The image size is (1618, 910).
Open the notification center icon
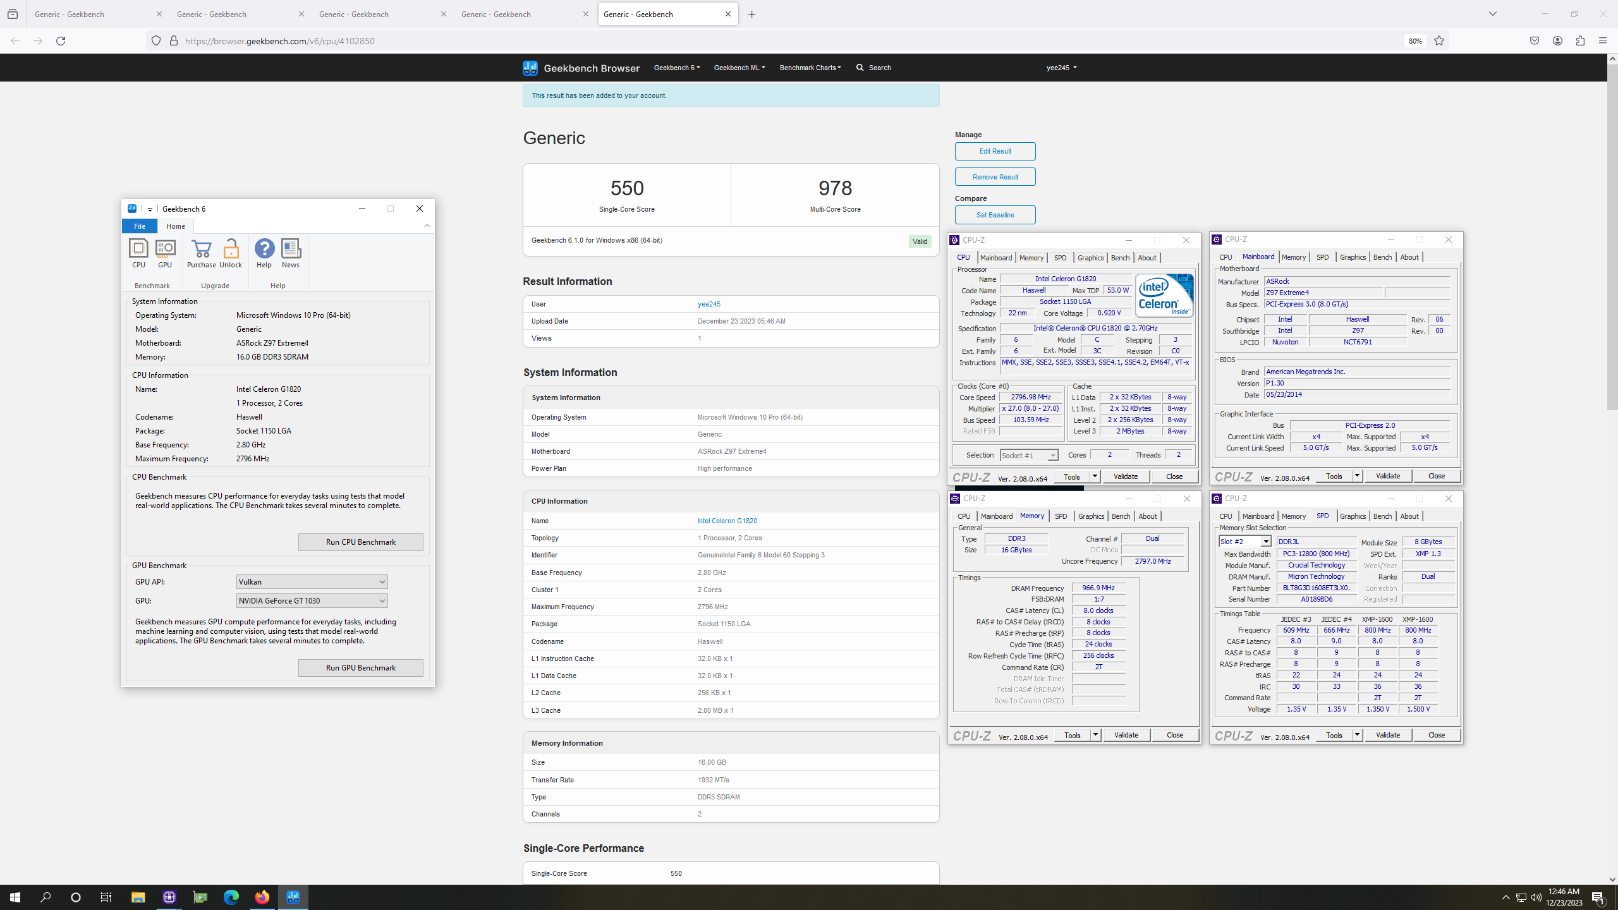1599,897
